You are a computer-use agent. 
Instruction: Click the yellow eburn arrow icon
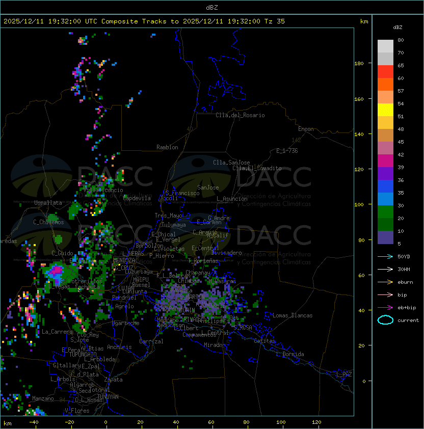(385, 282)
